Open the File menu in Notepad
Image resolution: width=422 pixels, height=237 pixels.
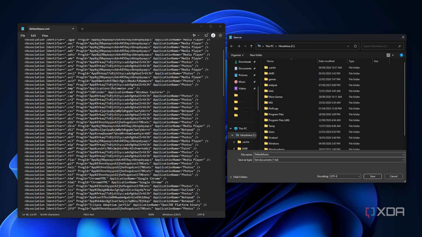point(23,36)
